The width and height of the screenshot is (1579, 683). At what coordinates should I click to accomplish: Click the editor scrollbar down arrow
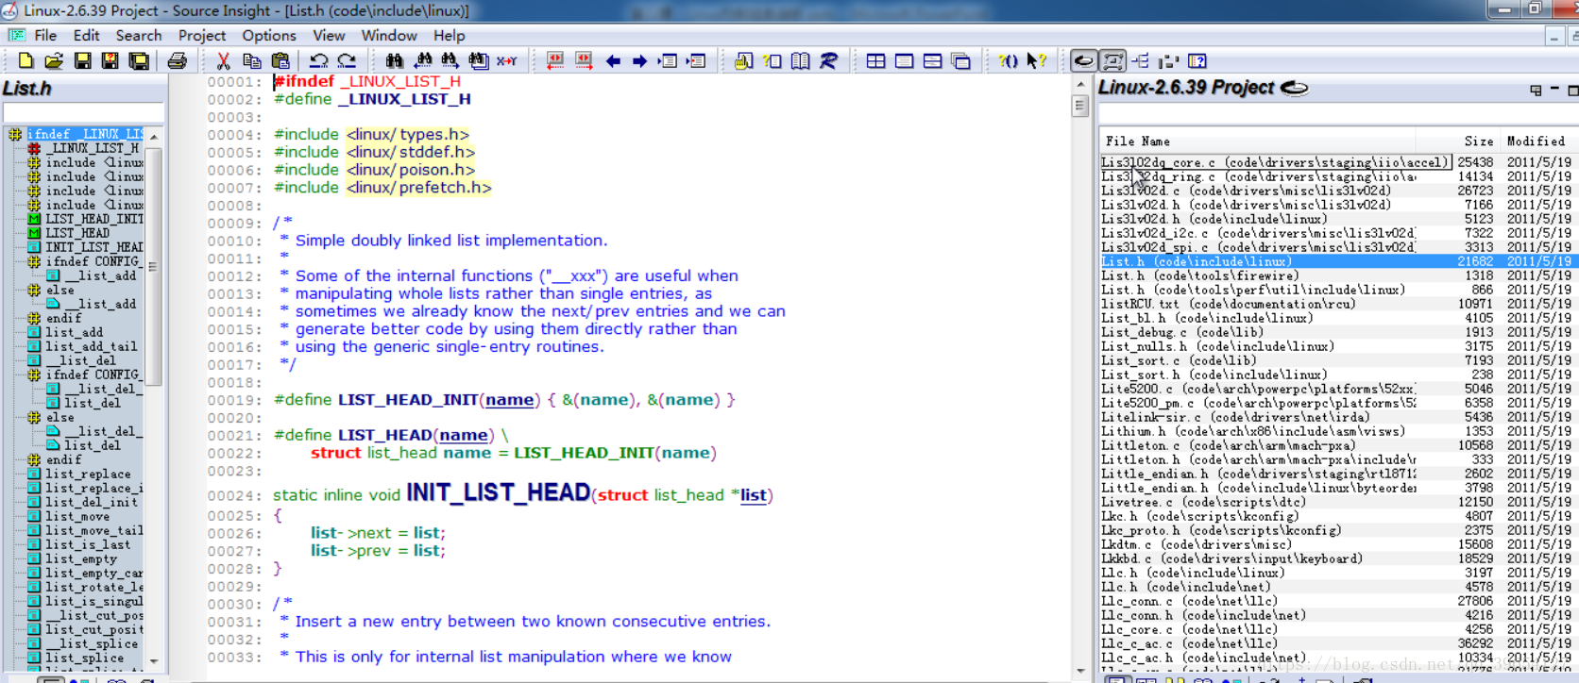[1080, 671]
